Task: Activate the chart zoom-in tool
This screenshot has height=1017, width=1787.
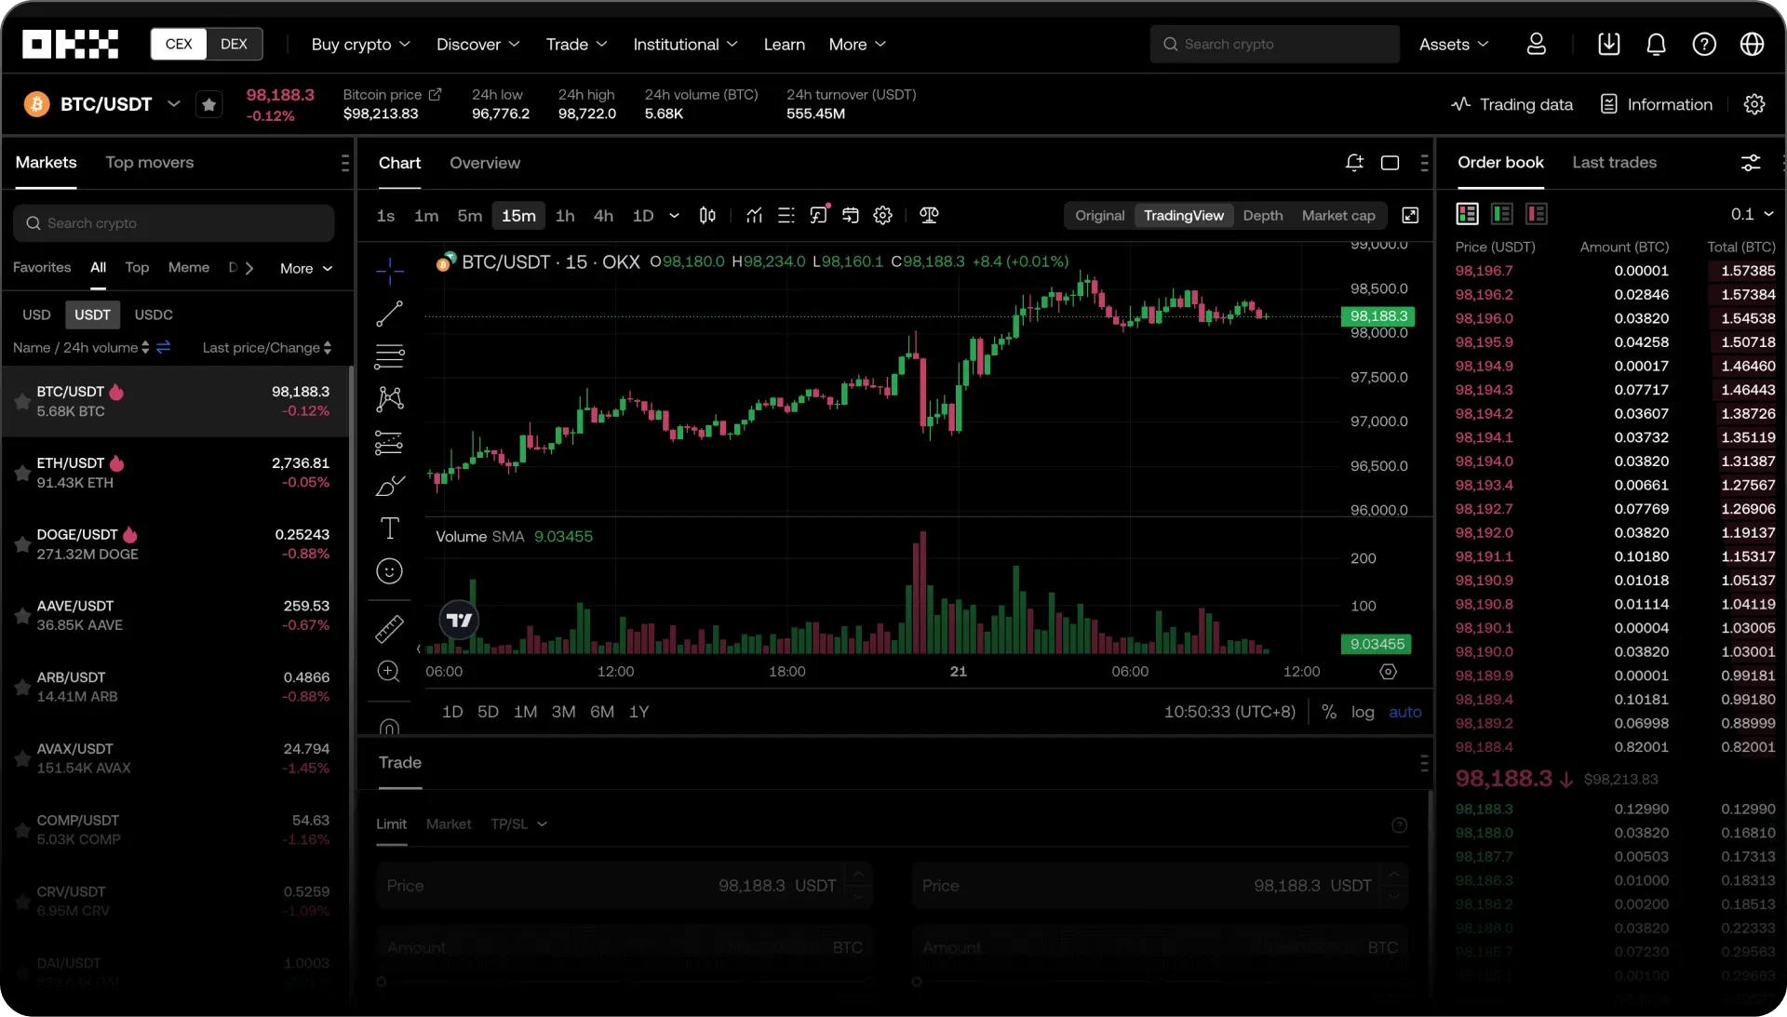Action: (x=389, y=672)
